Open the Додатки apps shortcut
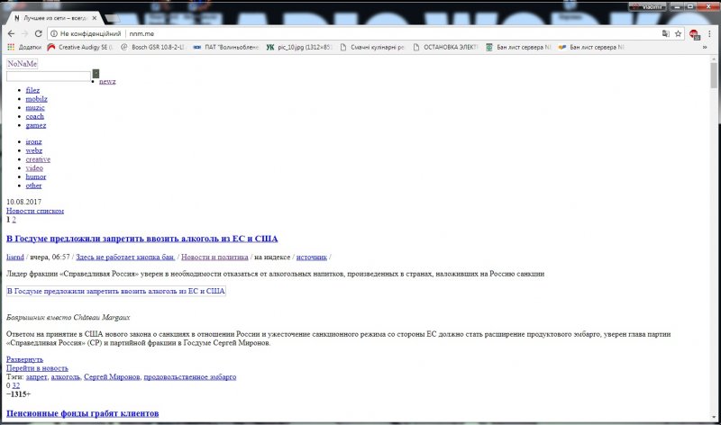Image resolution: width=721 pixels, height=425 pixels. tap(24, 47)
